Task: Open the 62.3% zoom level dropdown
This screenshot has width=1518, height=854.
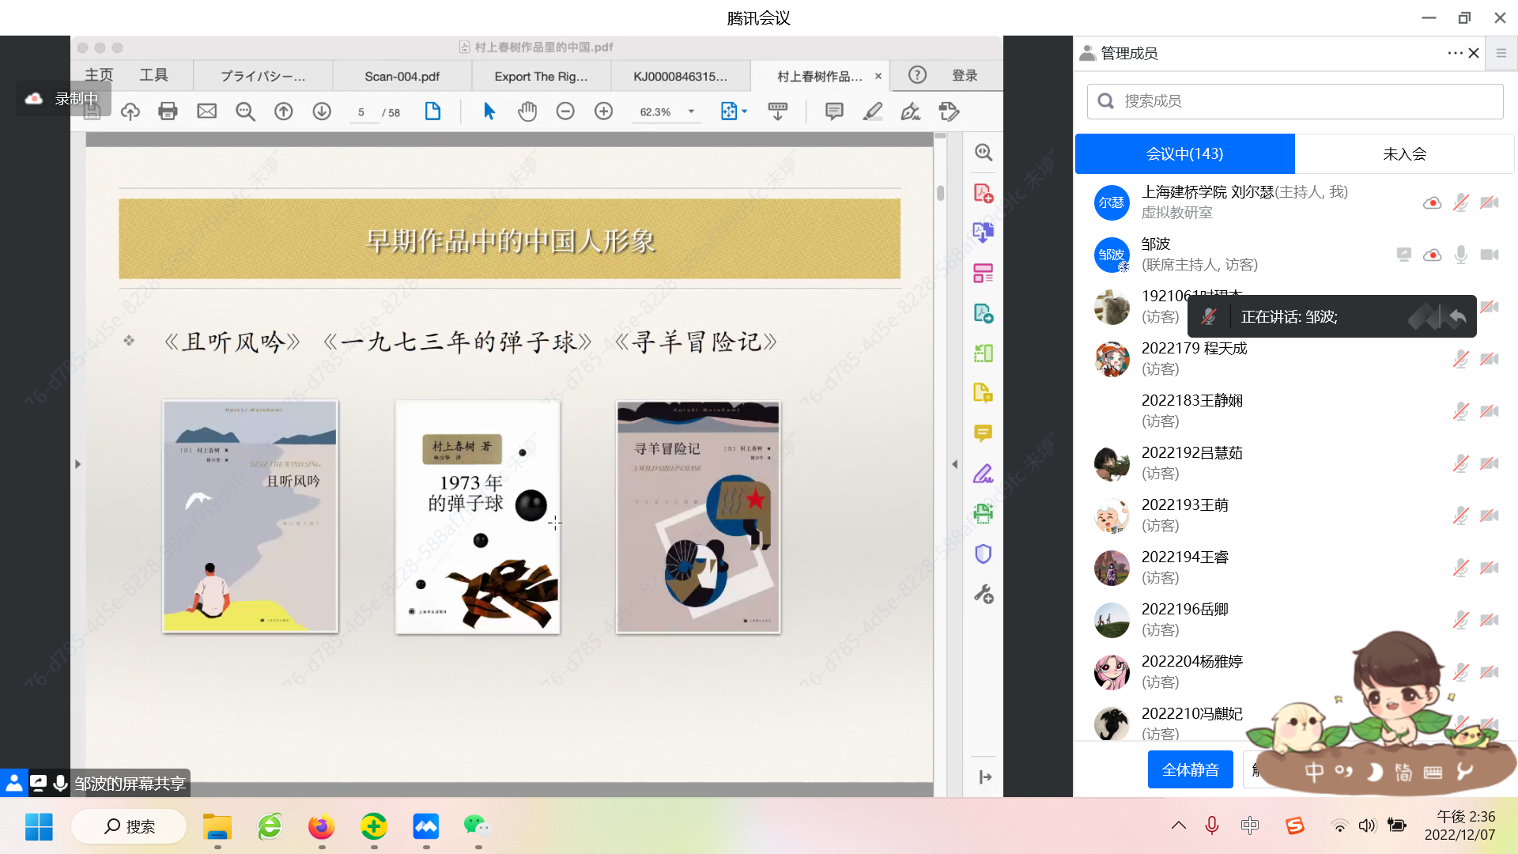Action: pyautogui.click(x=691, y=111)
